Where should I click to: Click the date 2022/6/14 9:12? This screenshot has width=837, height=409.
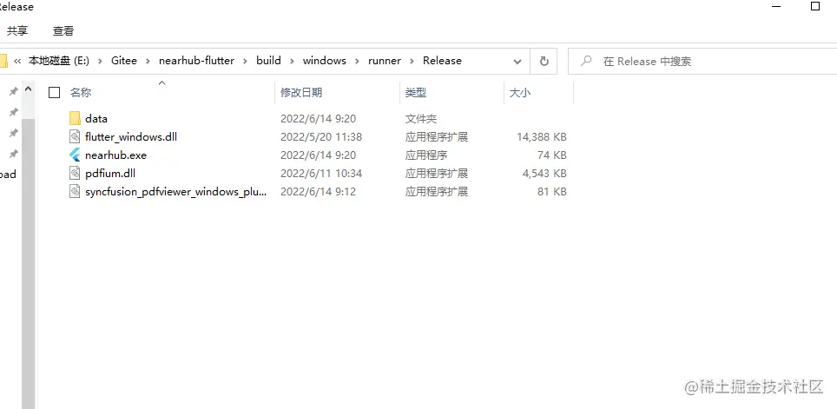point(318,192)
